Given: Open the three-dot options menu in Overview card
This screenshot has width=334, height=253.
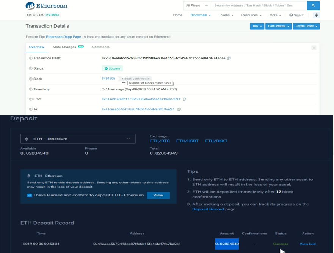Looking at the screenshot, I should tap(314, 47).
